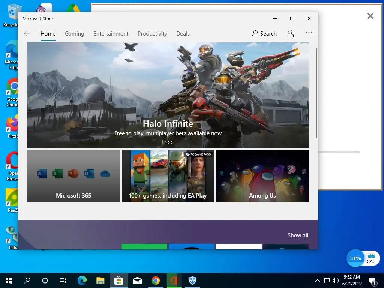384x288 pixels.
Task: Click the volume speaker tray icon
Action: tap(336, 280)
